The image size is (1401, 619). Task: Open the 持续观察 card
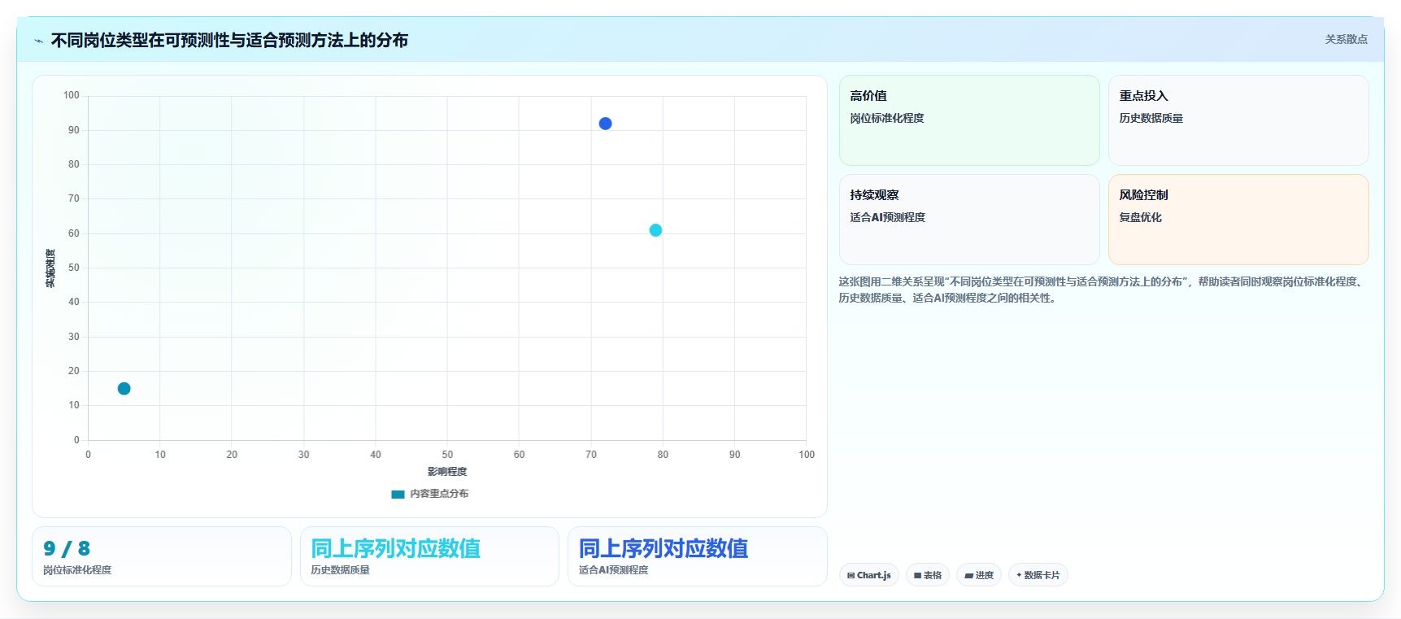click(969, 220)
